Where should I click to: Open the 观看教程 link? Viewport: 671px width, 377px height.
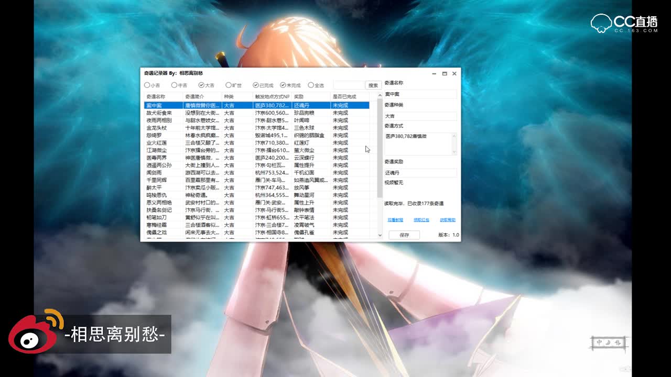click(x=395, y=220)
